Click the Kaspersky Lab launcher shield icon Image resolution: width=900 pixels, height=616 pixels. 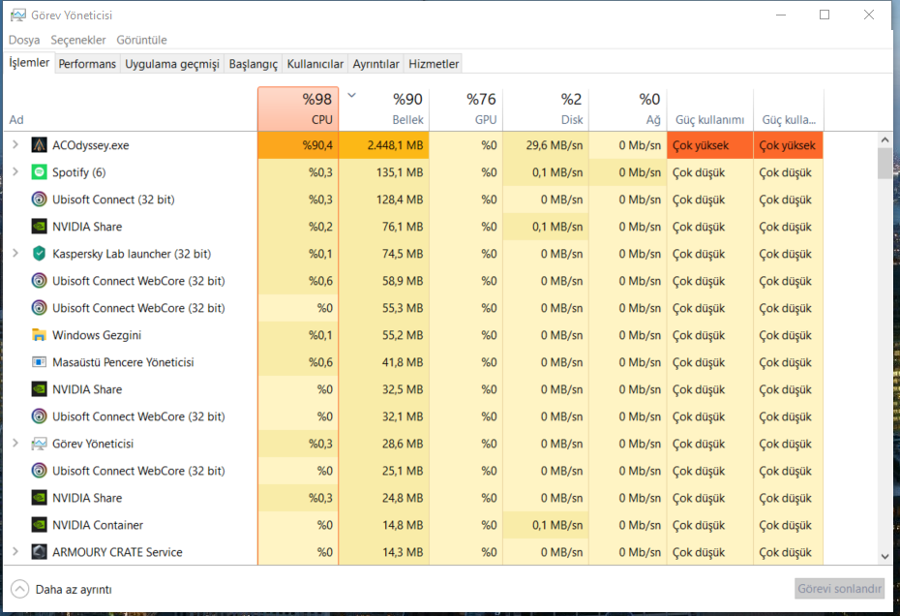[39, 254]
